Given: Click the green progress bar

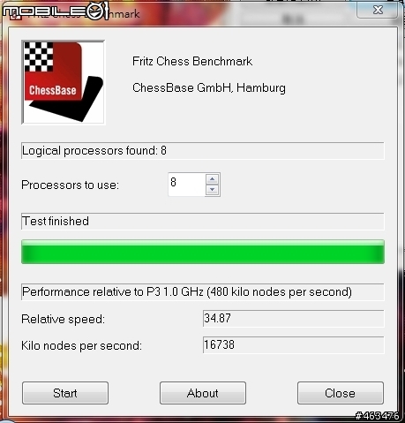Looking at the screenshot, I should (x=203, y=252).
